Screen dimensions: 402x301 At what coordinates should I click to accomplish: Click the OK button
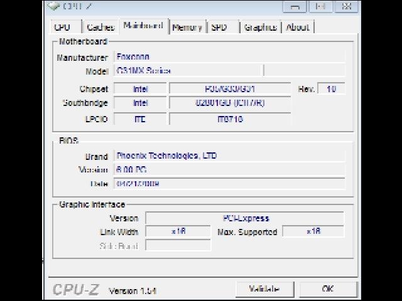click(x=328, y=289)
